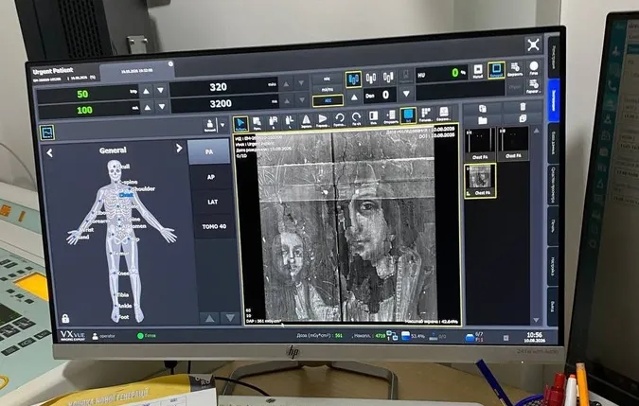The image size is (639, 406).
Task: Click the triangular mirror image icon
Action: pyautogui.click(x=306, y=120)
